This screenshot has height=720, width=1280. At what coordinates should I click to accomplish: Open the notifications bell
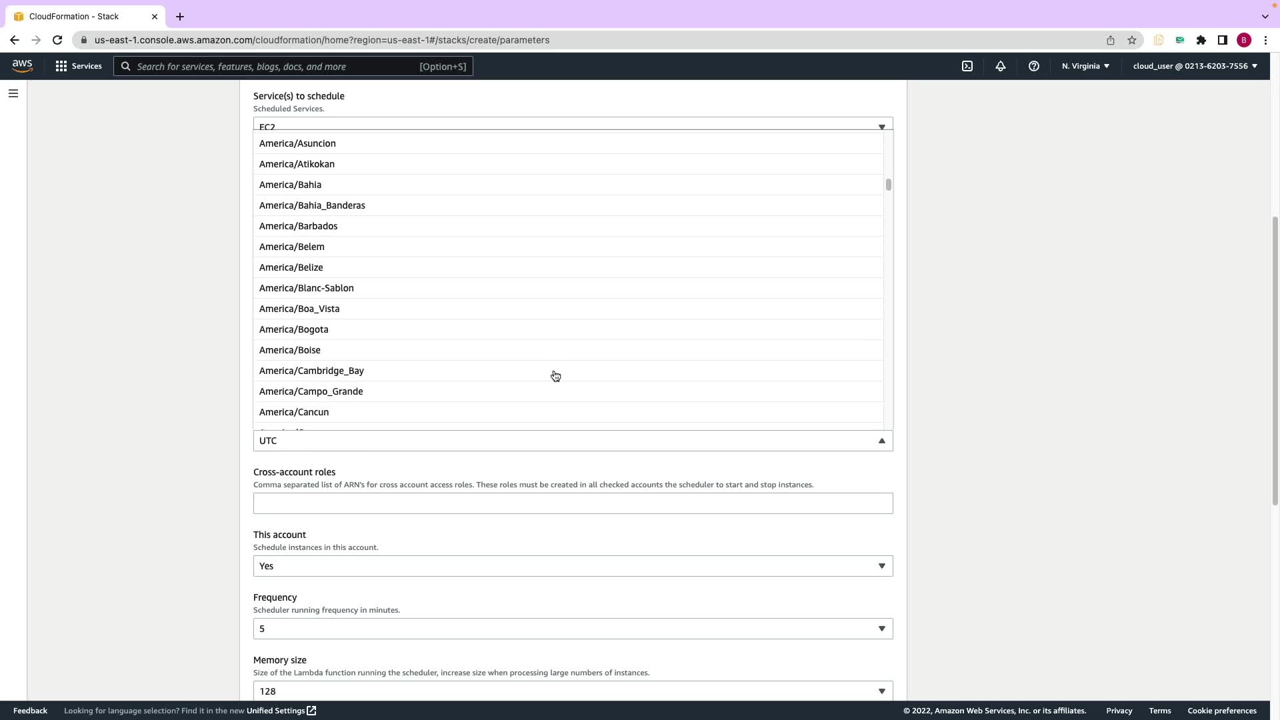coord(1001,66)
